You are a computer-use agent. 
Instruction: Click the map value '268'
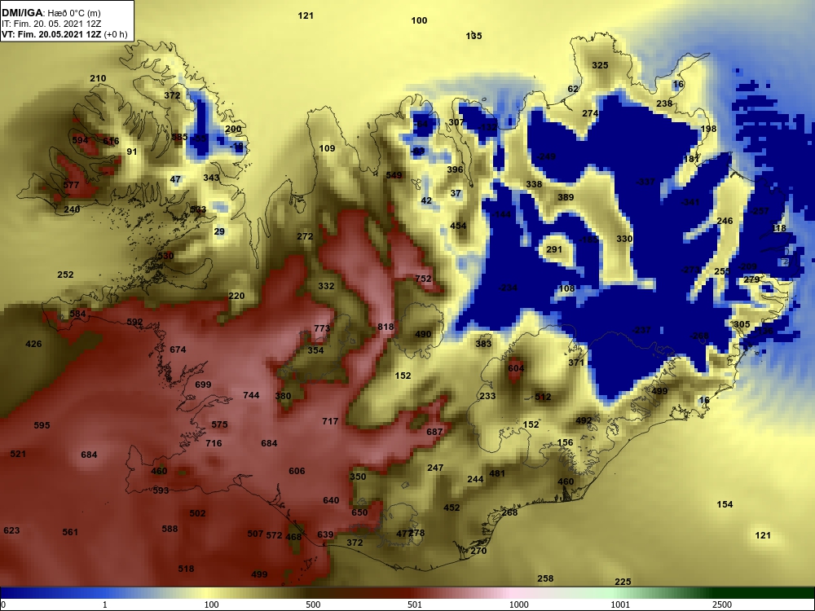click(x=509, y=512)
